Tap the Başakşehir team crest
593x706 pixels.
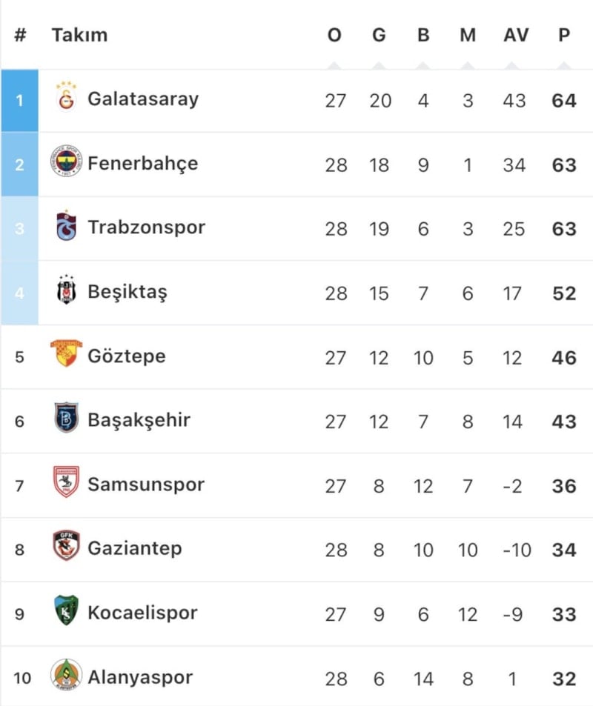[x=67, y=419]
